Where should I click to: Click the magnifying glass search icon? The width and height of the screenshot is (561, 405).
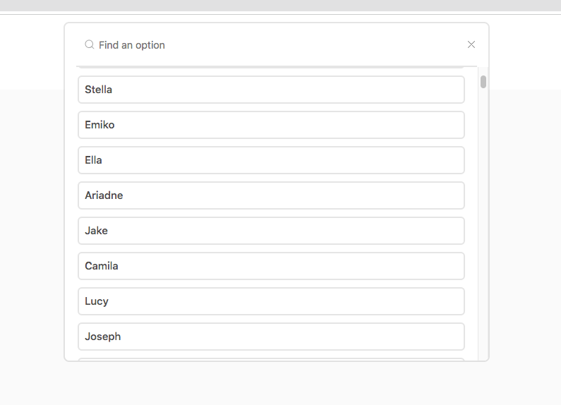pyautogui.click(x=90, y=44)
